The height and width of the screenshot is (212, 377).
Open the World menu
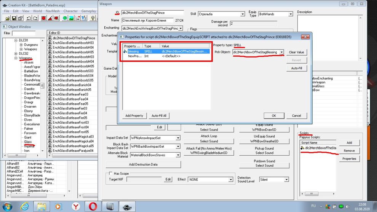(x=37, y=11)
